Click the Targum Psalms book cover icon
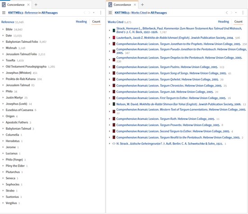The height and width of the screenshot is (214, 248). point(114,67)
